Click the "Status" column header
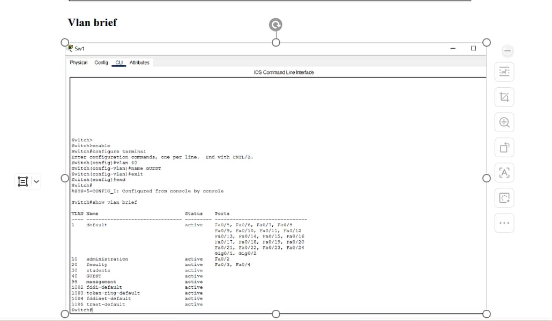This screenshot has height=321, width=552. coord(193,214)
